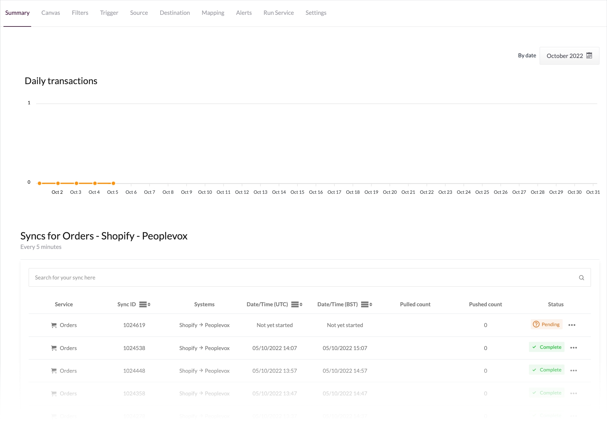Sort by Date/Time (BST) column

point(366,304)
